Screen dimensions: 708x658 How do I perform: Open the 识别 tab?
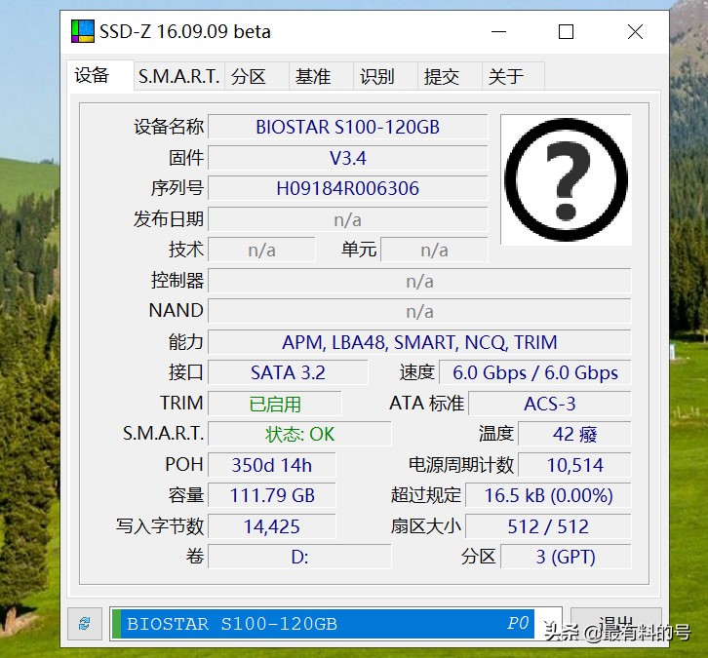[385, 77]
